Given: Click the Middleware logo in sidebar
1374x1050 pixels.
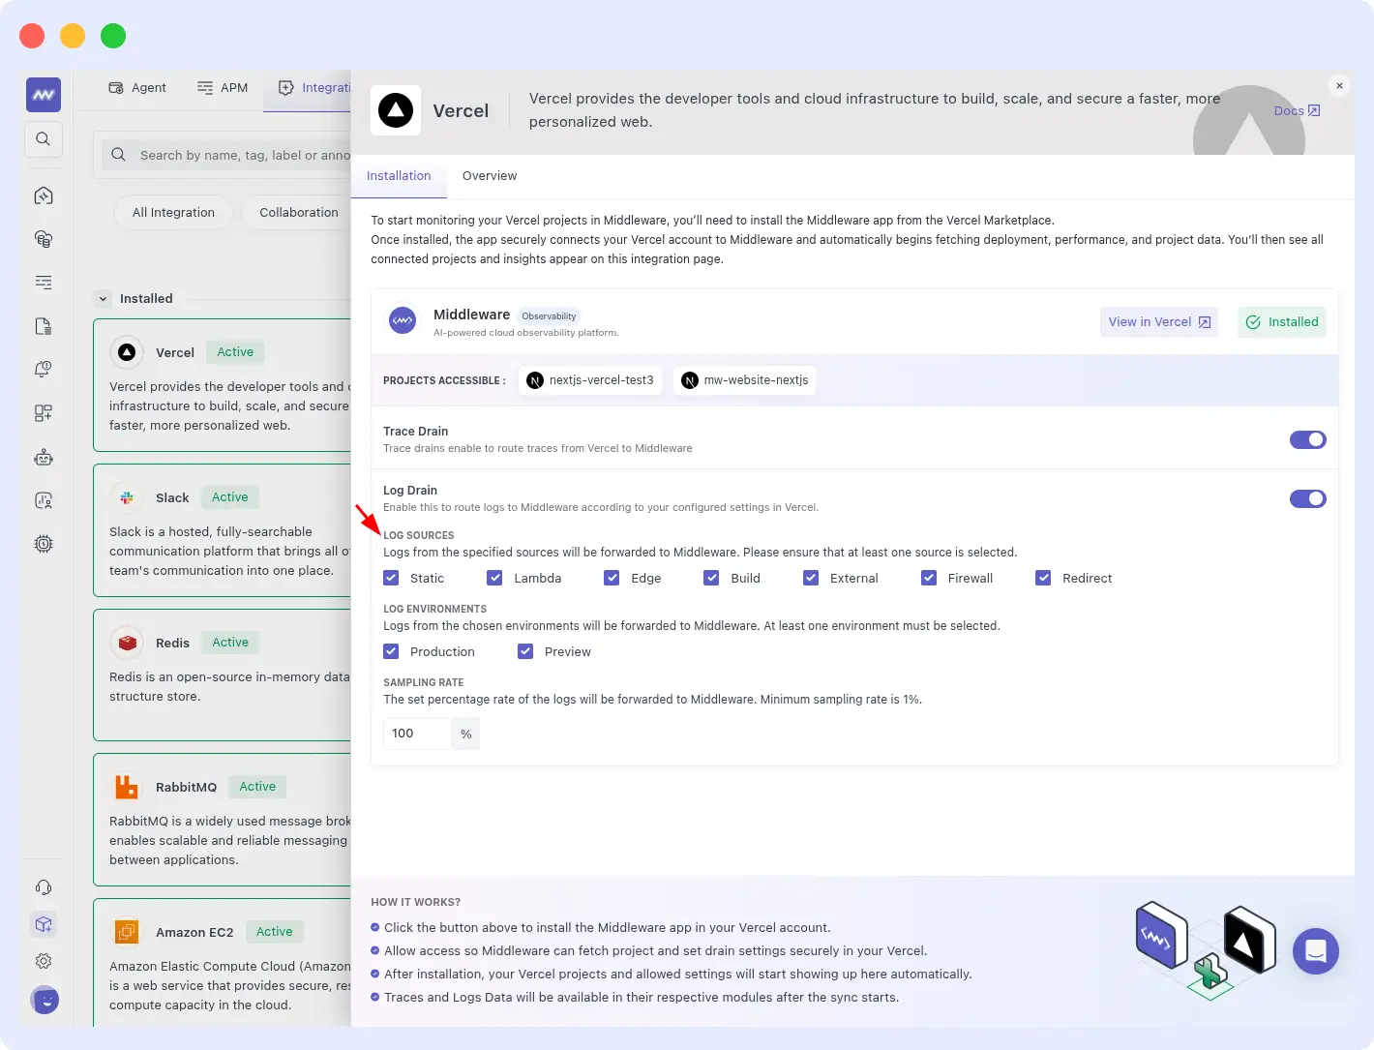Looking at the screenshot, I should (44, 95).
